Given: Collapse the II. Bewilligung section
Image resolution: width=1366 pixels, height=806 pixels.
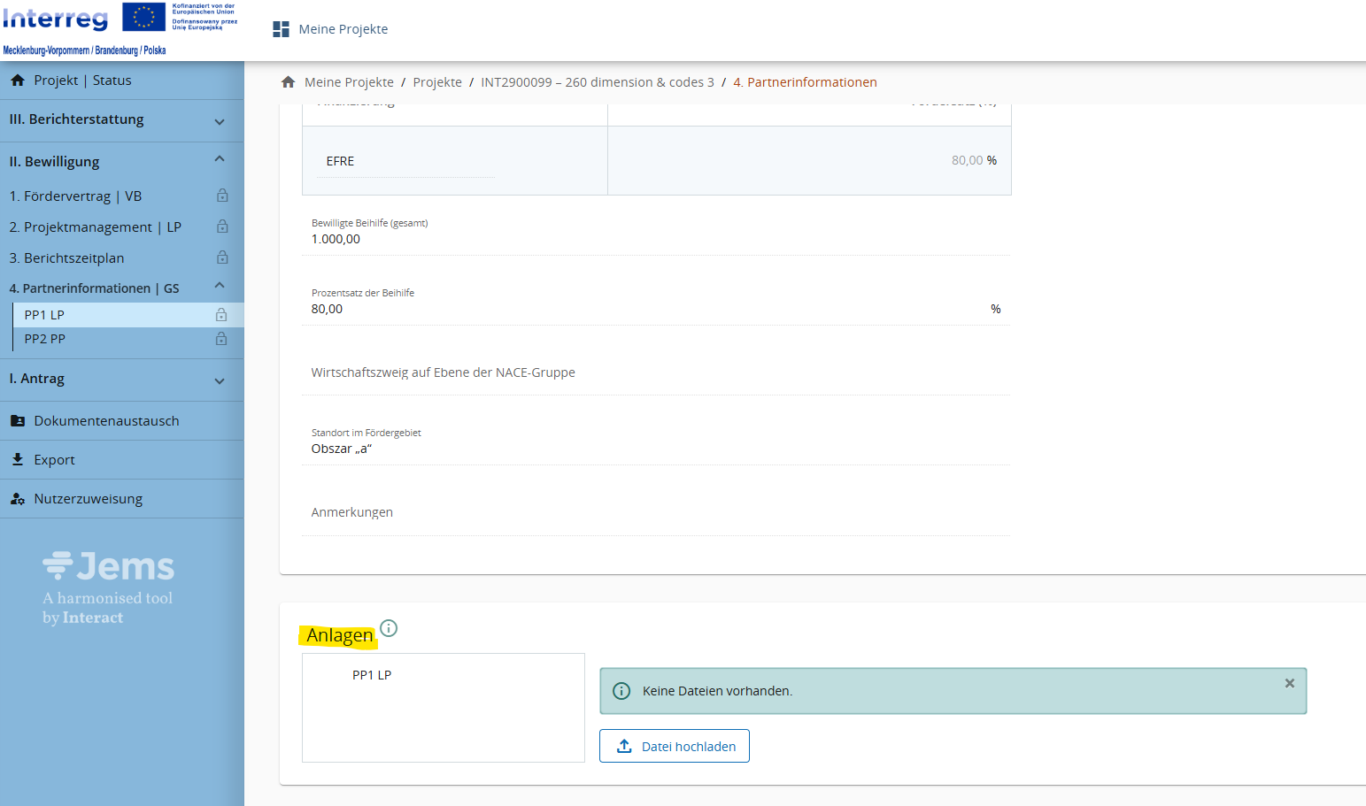Looking at the screenshot, I should [x=220, y=159].
